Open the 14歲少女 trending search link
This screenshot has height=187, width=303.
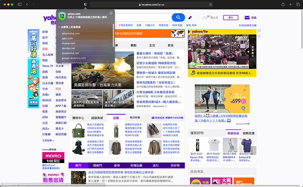[x=150, y=25]
